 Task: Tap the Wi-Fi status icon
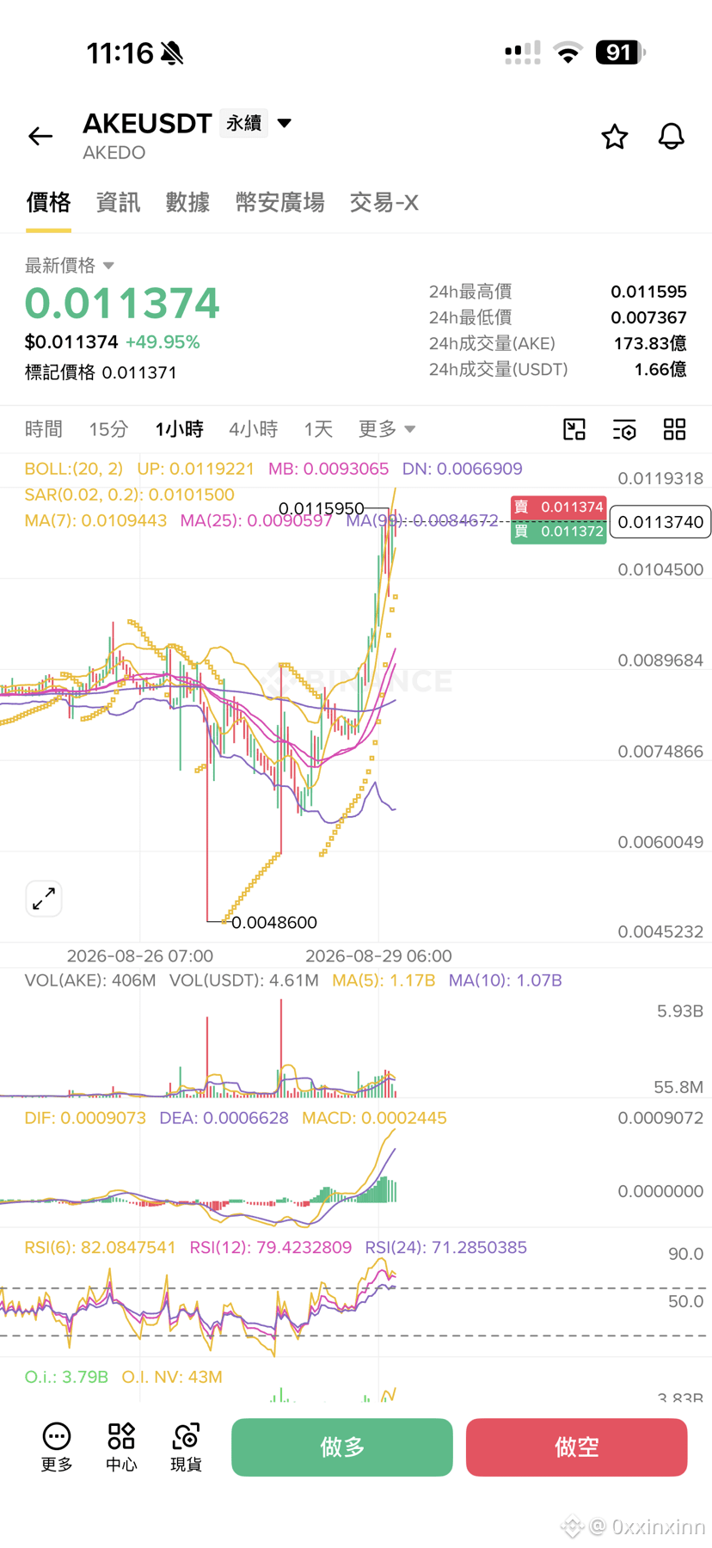tap(568, 52)
